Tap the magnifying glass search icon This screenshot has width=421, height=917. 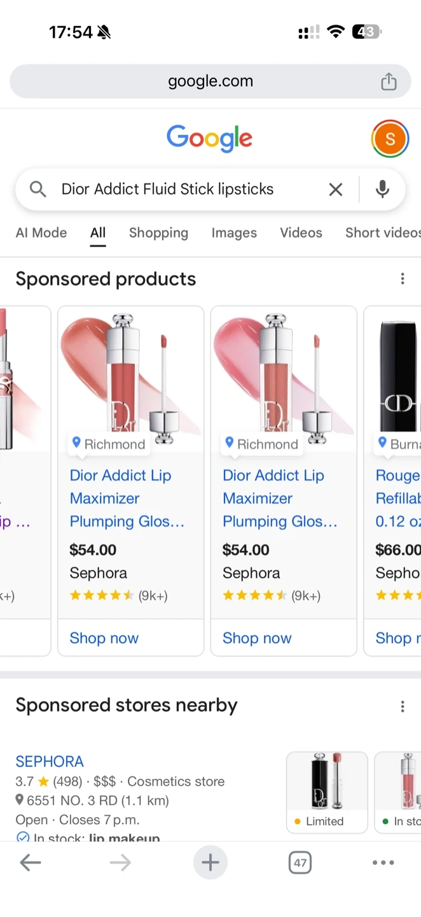[x=38, y=189]
